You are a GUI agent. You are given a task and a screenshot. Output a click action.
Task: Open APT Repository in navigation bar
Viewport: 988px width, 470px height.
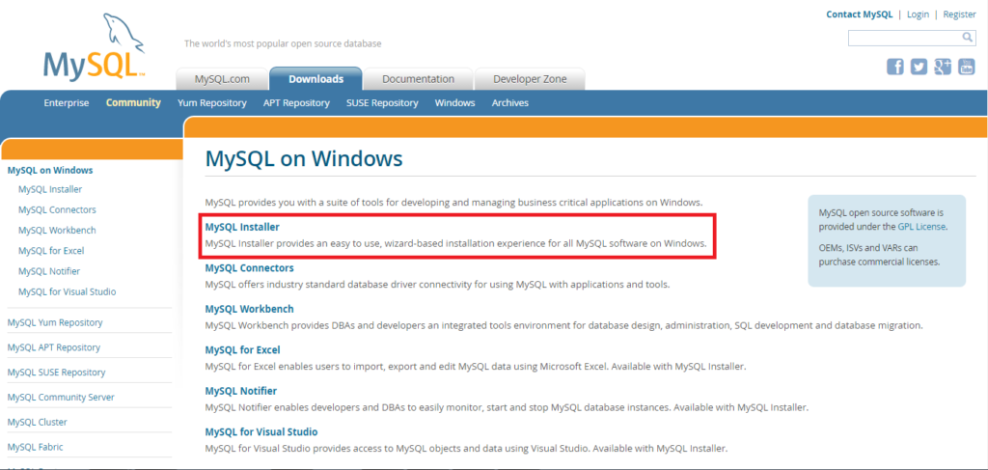(x=296, y=102)
